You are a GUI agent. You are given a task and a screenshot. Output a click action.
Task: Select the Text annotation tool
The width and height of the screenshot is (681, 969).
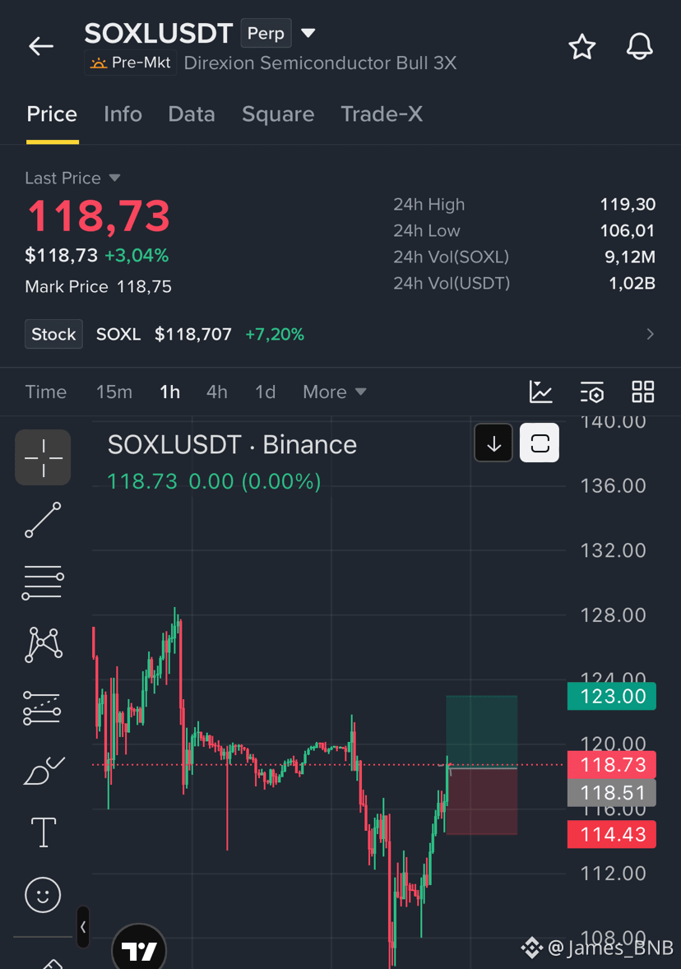click(x=44, y=832)
